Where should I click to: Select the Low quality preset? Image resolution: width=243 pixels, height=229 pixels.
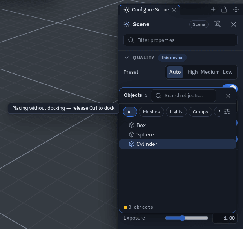[x=228, y=72]
